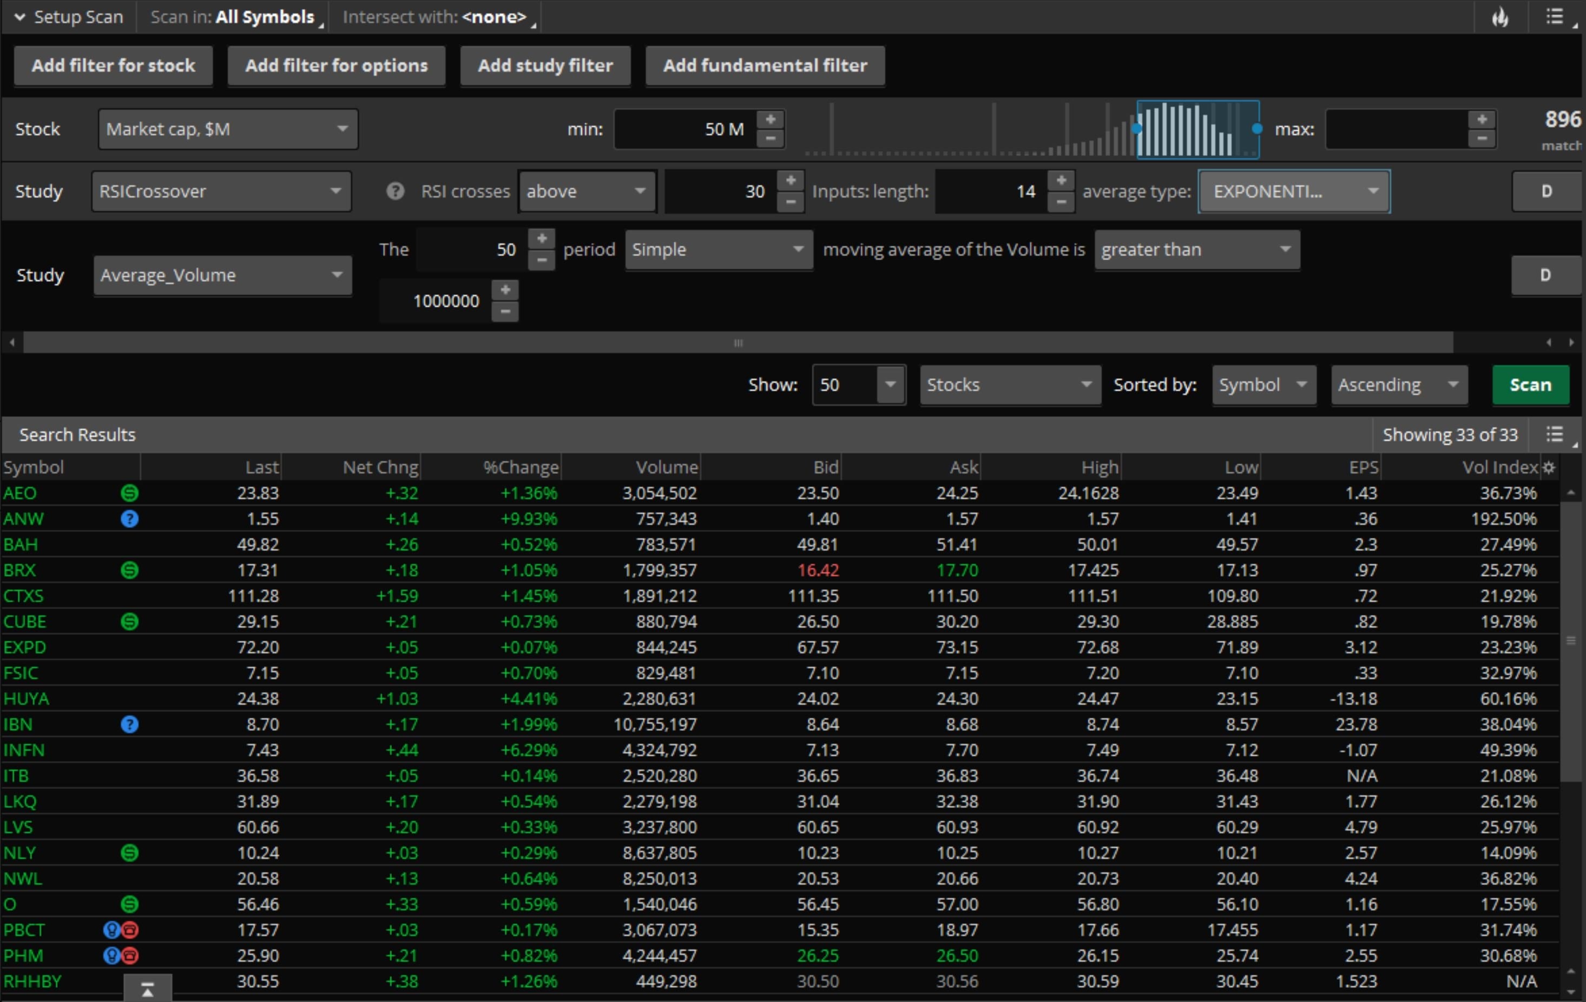1586x1002 pixels.
Task: Click the green S icon in the CUBE row
Action: [x=130, y=622]
